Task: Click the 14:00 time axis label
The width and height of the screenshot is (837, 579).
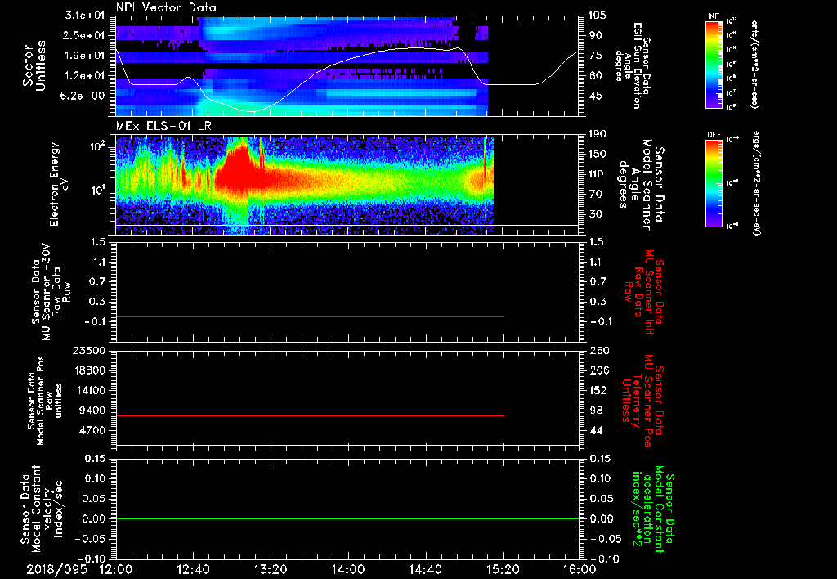Action: pos(347,569)
